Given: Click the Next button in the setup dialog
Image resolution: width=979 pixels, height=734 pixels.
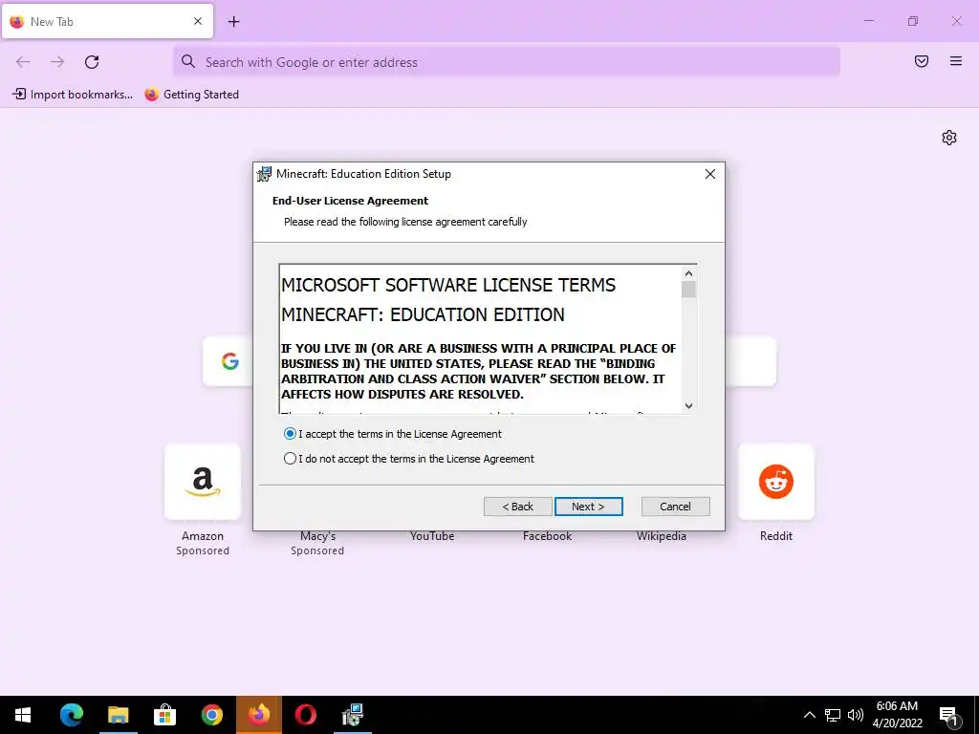Looking at the screenshot, I should click(x=588, y=507).
